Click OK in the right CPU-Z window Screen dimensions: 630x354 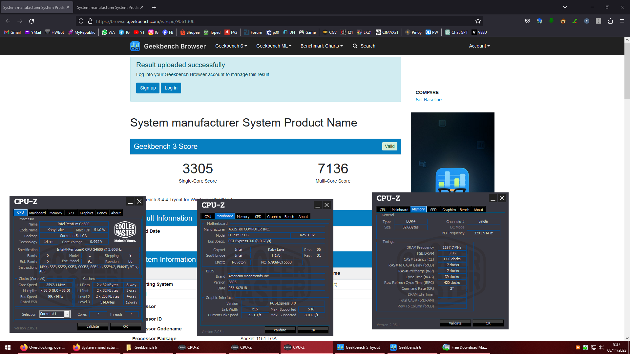[488, 323]
